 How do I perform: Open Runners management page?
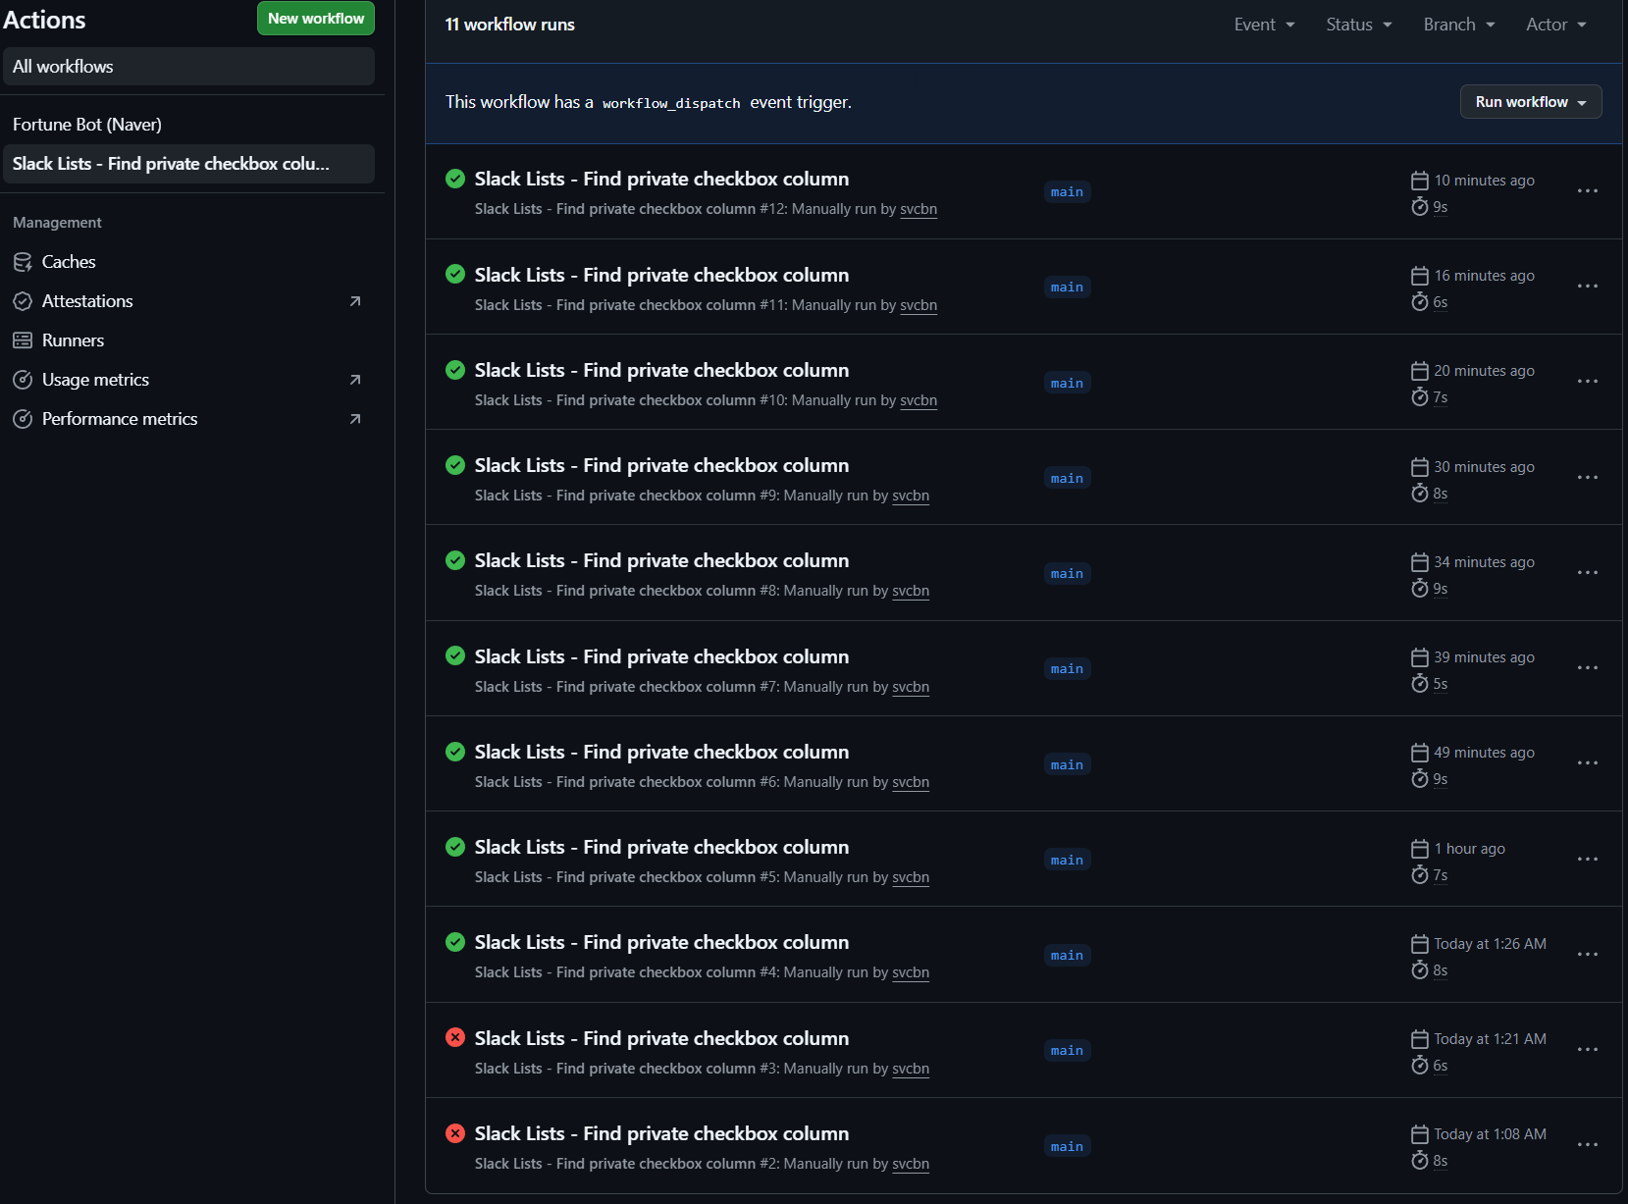point(188,340)
